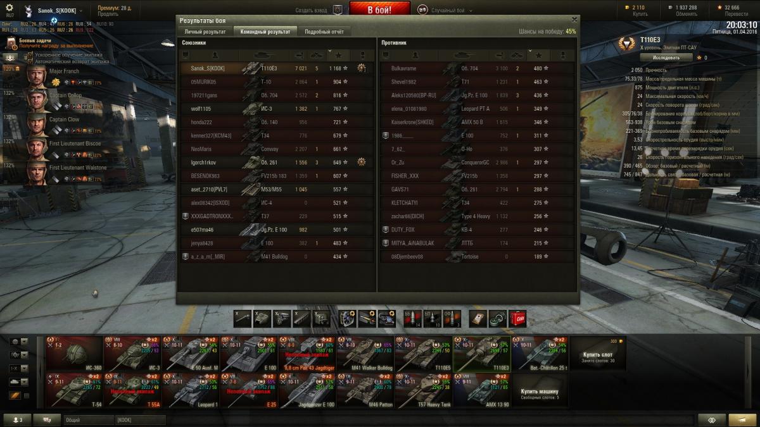
Task: Select enemy row Bulkavrame
Action: pyautogui.click(x=478, y=68)
